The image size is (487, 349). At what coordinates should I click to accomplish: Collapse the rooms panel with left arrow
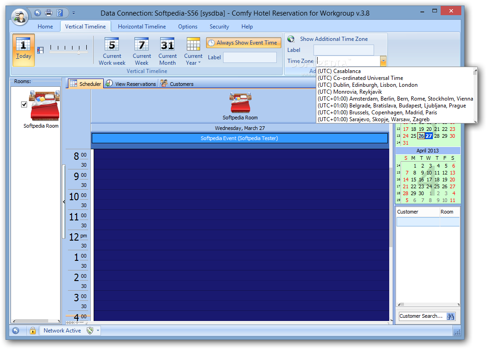tap(64, 202)
